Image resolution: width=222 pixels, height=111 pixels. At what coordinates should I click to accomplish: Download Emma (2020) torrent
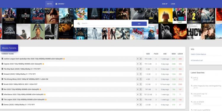coord(141,104)
